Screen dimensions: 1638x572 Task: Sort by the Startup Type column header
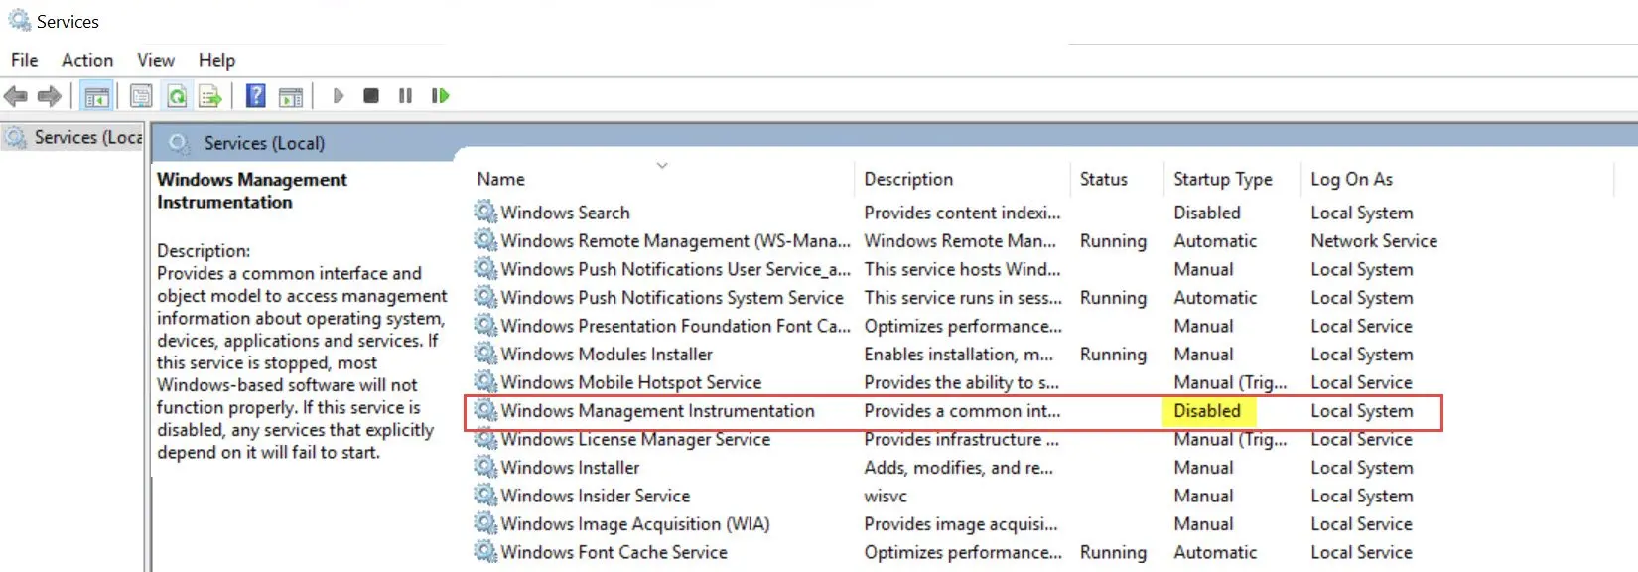(1223, 179)
